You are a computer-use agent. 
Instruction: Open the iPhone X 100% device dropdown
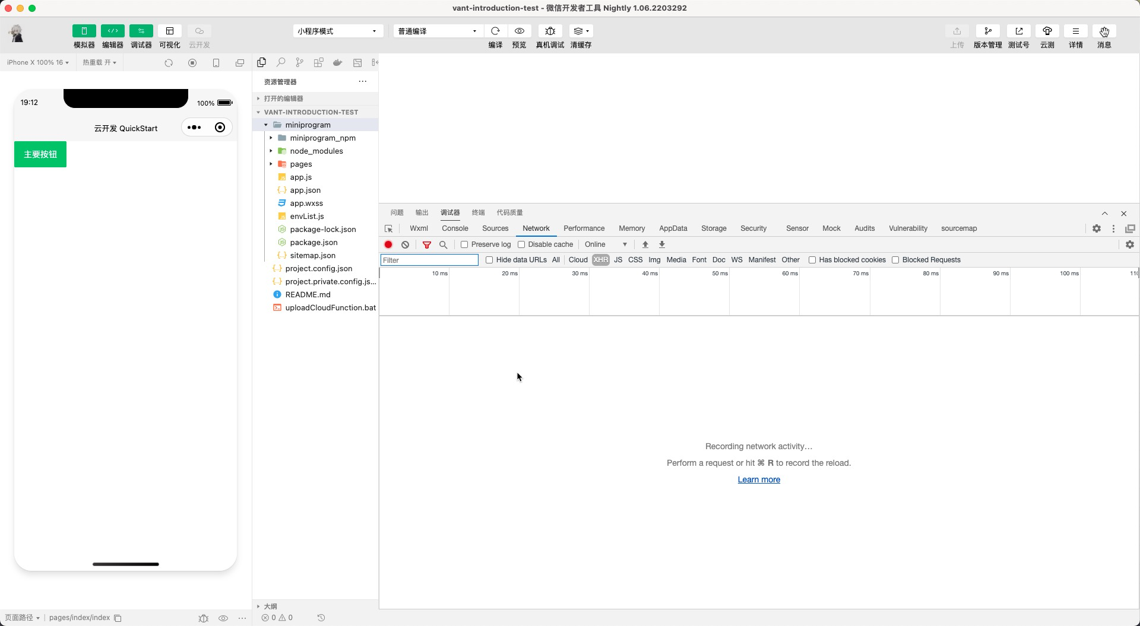coord(37,62)
